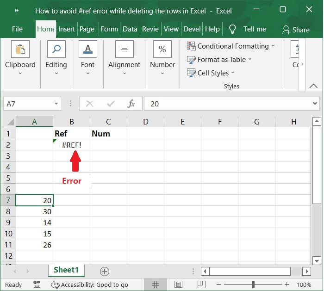Select column A header
Image resolution: width=324 pixels, height=291 pixels.
(35, 122)
